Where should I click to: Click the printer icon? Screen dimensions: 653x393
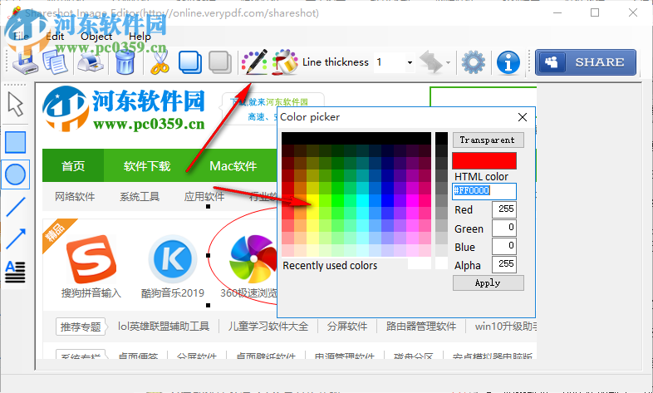90,62
